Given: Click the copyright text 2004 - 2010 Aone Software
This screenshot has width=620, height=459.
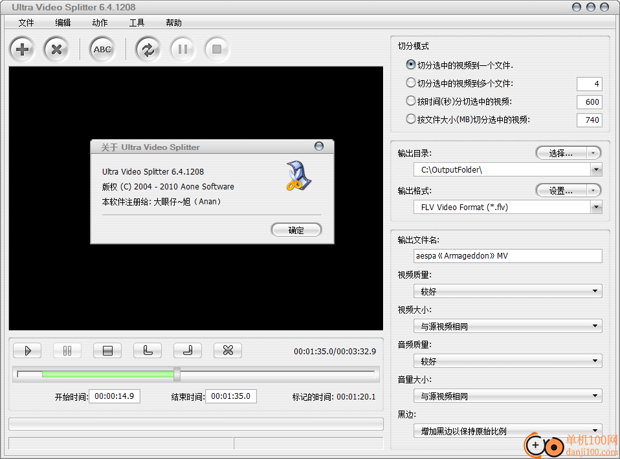Looking at the screenshot, I should (x=184, y=186).
